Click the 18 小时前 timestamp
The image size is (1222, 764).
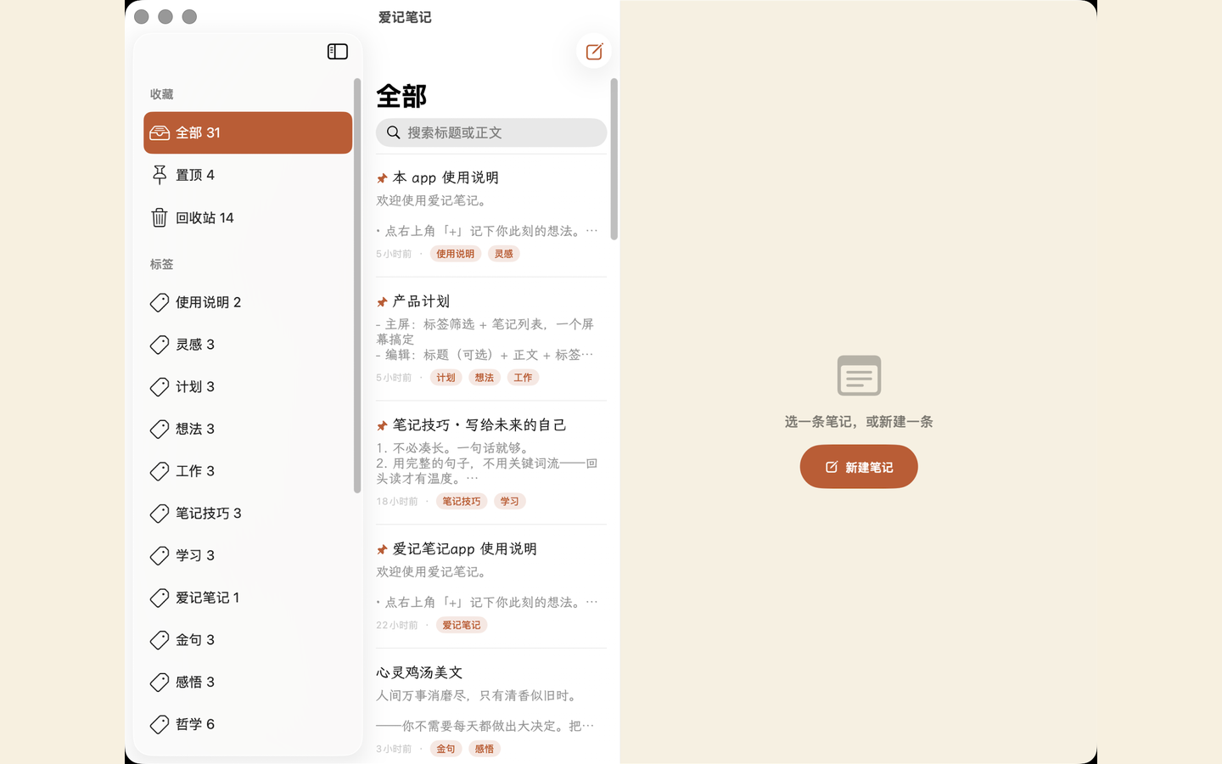(397, 502)
